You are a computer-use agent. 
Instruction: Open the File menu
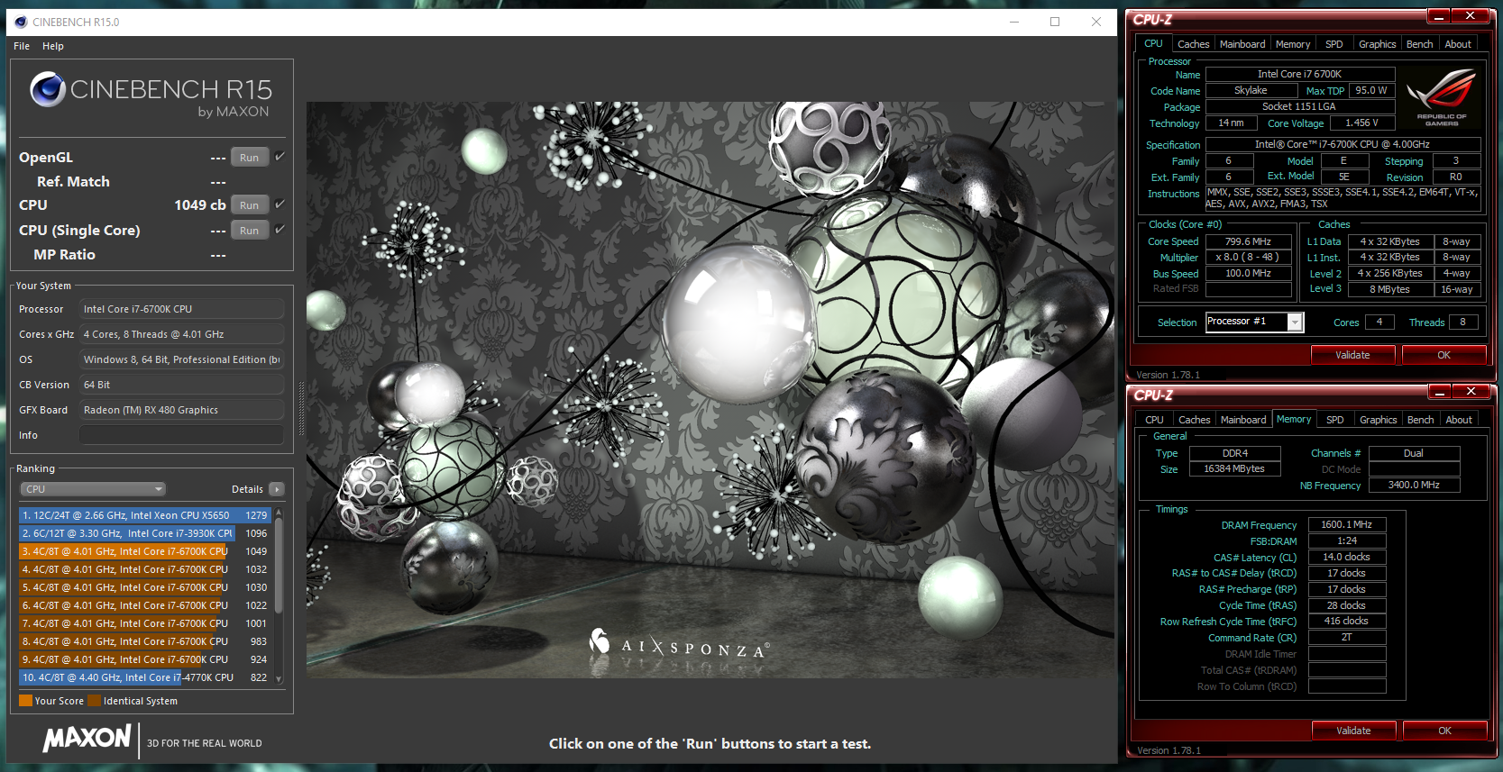coord(22,46)
